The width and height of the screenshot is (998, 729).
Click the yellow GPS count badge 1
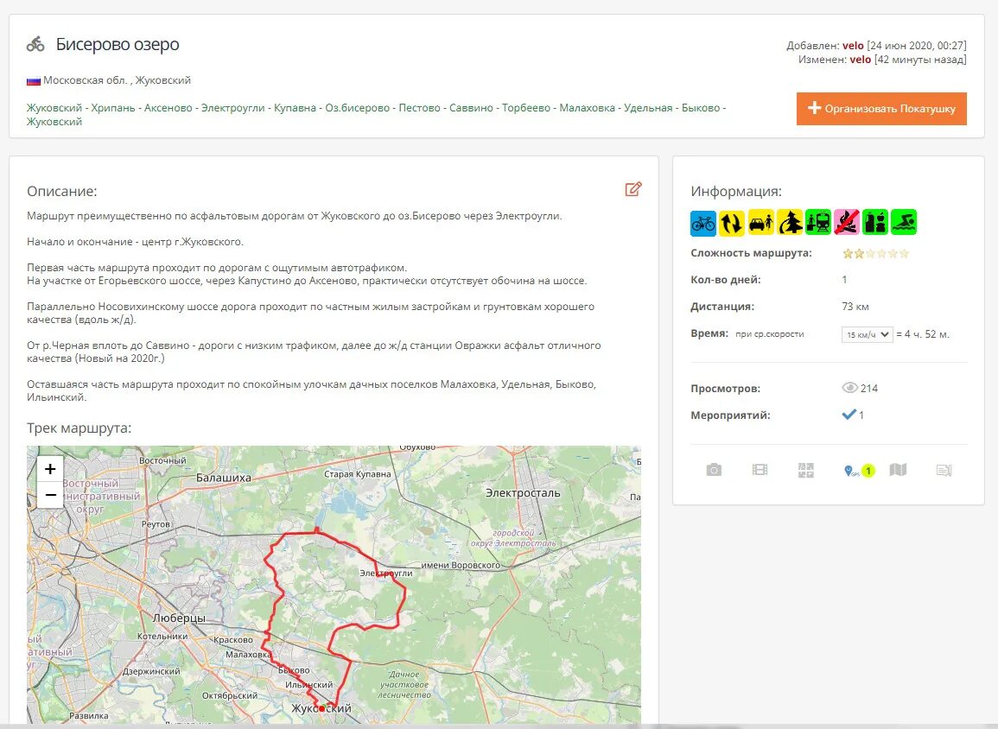pos(868,471)
